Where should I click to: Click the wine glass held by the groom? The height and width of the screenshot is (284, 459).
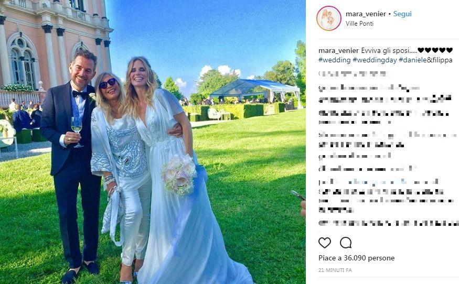tap(77, 132)
